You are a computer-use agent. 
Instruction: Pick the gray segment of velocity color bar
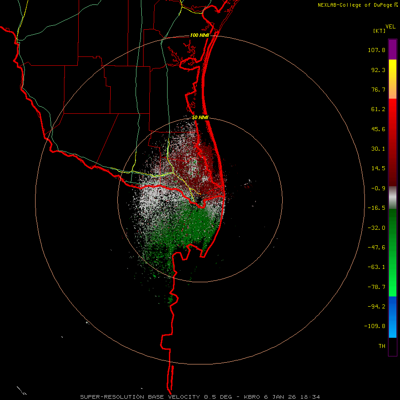pyautogui.click(x=392, y=197)
